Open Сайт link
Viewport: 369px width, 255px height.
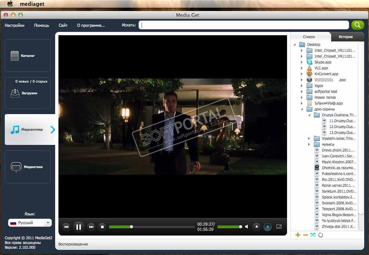(x=63, y=25)
